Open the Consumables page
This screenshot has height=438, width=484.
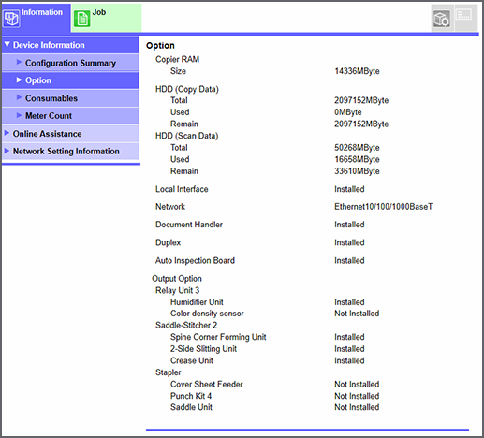[70, 98]
